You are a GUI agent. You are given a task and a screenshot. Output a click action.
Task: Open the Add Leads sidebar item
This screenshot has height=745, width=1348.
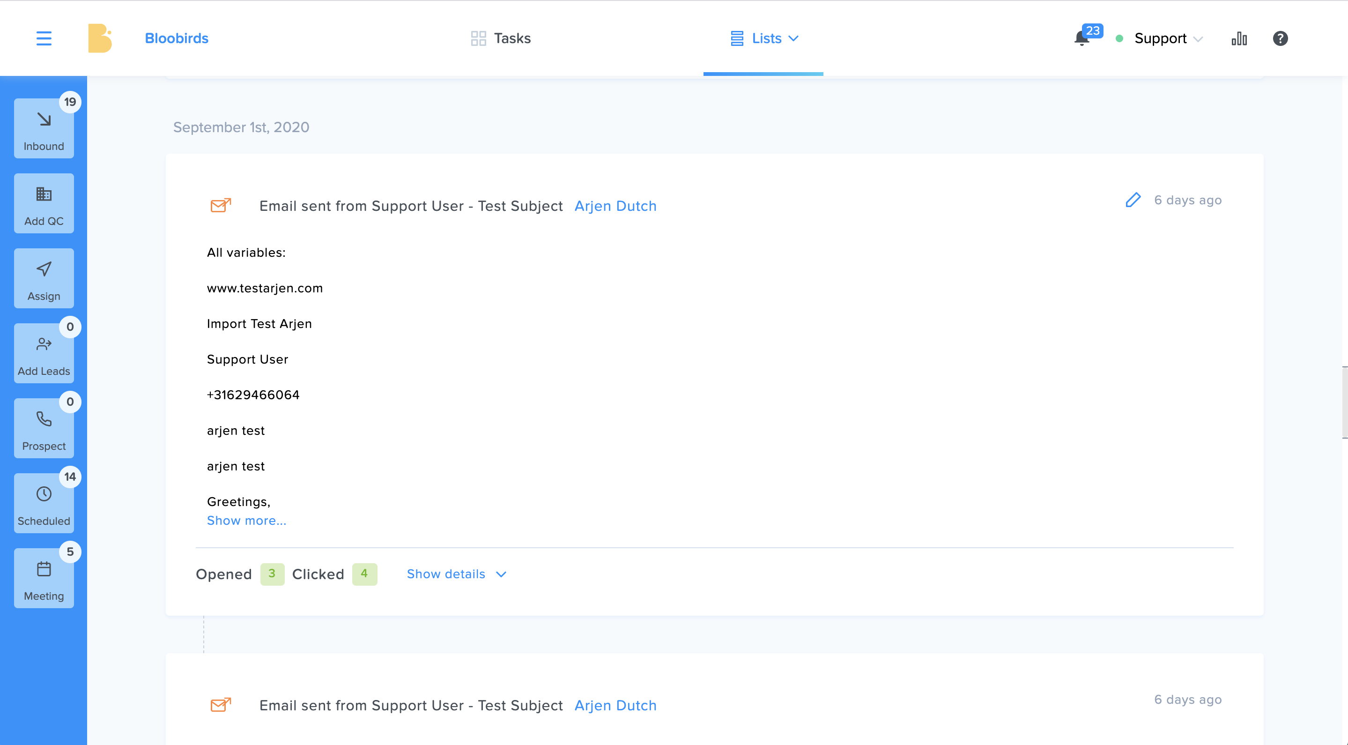click(44, 353)
